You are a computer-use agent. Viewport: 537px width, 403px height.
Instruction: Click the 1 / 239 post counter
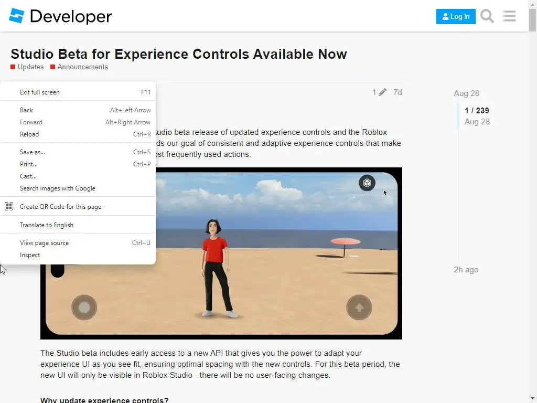[477, 110]
